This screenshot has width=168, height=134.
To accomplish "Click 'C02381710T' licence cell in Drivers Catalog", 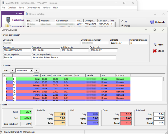I will point(90,24).
